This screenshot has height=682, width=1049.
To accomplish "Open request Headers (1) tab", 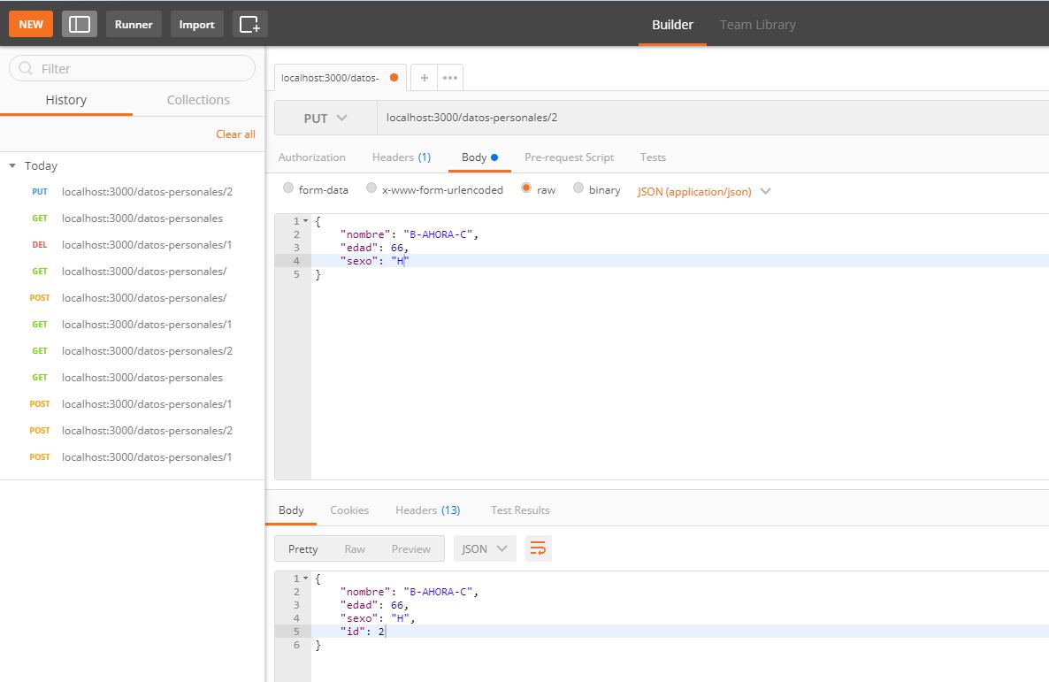I will (x=402, y=157).
